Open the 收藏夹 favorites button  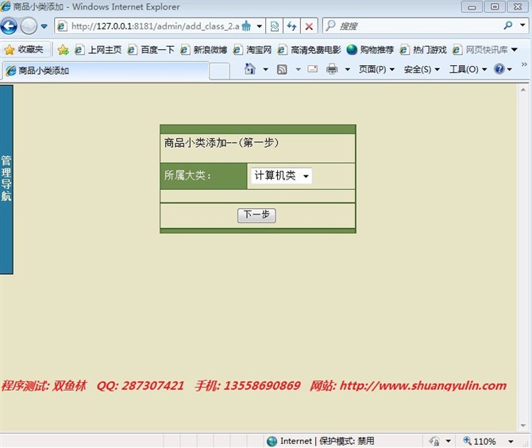coord(25,49)
